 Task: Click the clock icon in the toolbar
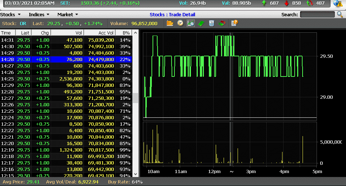180,23
